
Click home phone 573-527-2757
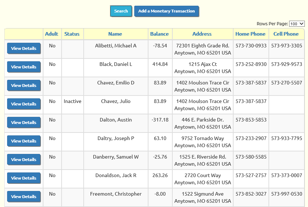(251, 175)
